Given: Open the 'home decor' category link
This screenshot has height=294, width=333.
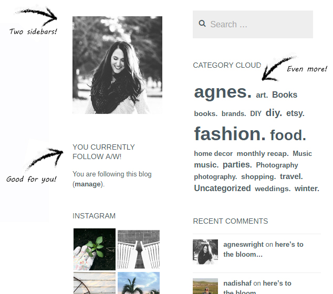Looking at the screenshot, I should (x=213, y=153).
